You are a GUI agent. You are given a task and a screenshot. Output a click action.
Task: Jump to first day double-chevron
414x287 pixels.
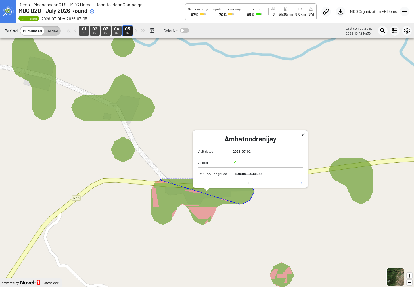point(69,31)
